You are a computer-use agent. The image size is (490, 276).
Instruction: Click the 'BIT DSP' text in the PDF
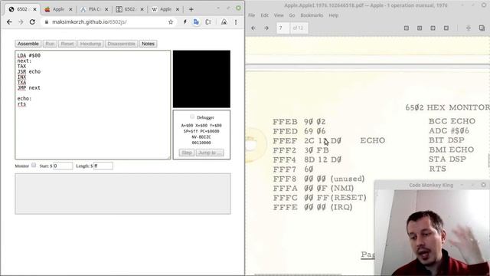tap(446, 140)
